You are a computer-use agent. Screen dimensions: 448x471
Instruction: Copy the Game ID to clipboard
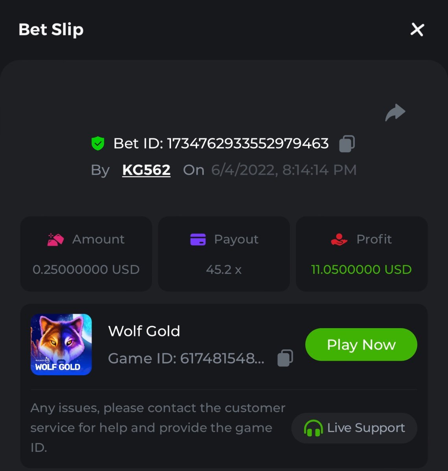click(x=285, y=358)
